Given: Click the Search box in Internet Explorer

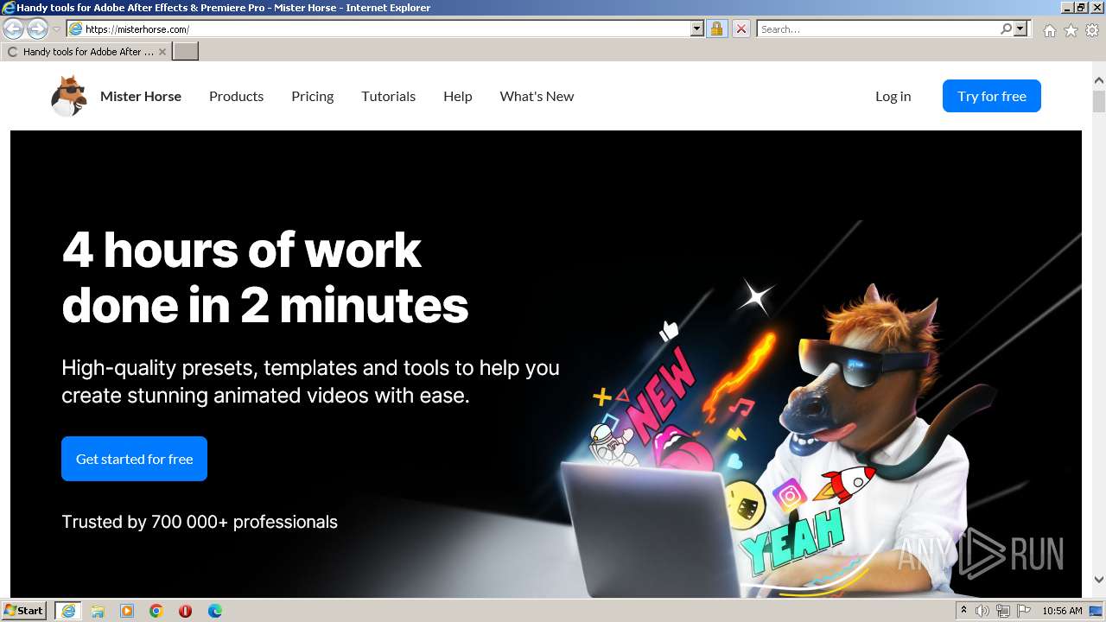Looking at the screenshot, I should click(878, 29).
